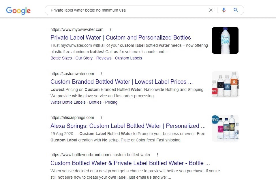This screenshot has height=185, width=276.
Task: Open 'Private Label Water' result title
Action: [121, 38]
